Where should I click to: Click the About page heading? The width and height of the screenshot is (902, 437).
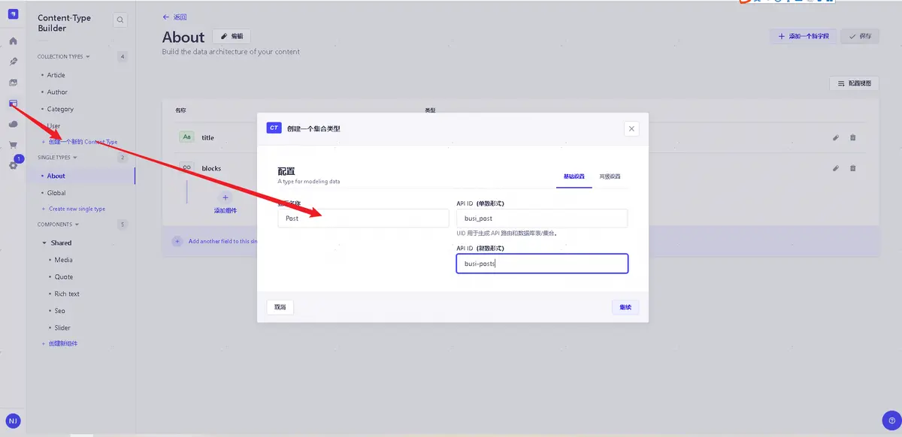click(183, 37)
